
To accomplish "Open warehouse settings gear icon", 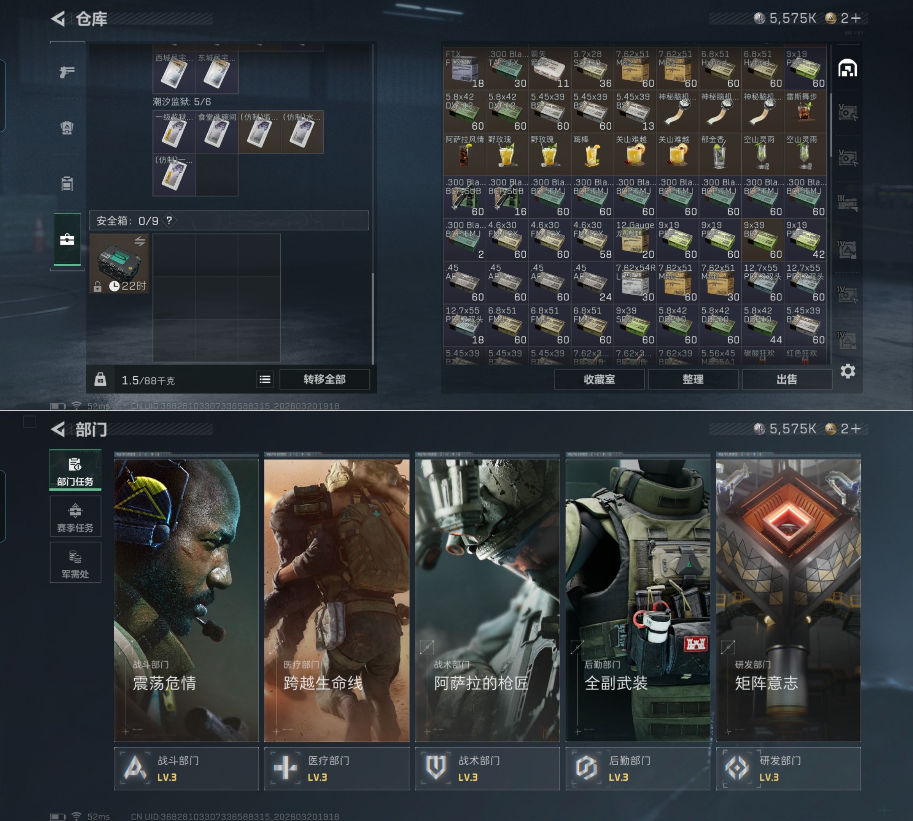I will 848,371.
